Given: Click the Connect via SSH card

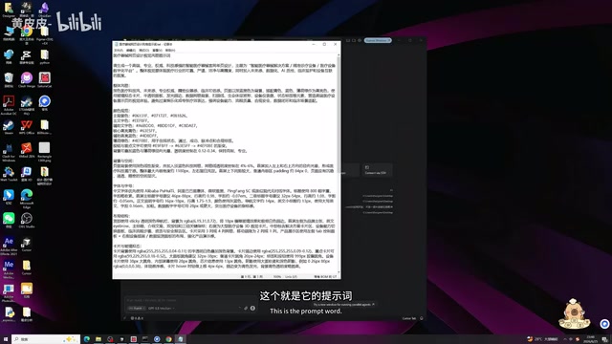Looking at the screenshot, I should 377,170.
